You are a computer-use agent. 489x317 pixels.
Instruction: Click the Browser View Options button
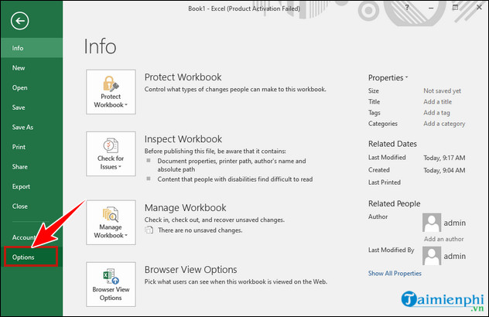[x=111, y=284]
